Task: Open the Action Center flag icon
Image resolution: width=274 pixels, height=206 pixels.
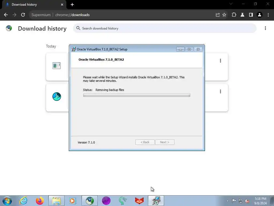Action: 234,201
